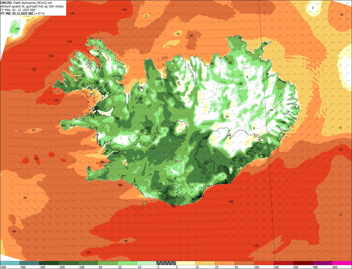The width and height of the screenshot is (352, 269).
Task: Click the map value -133
Action: click(147, 128)
